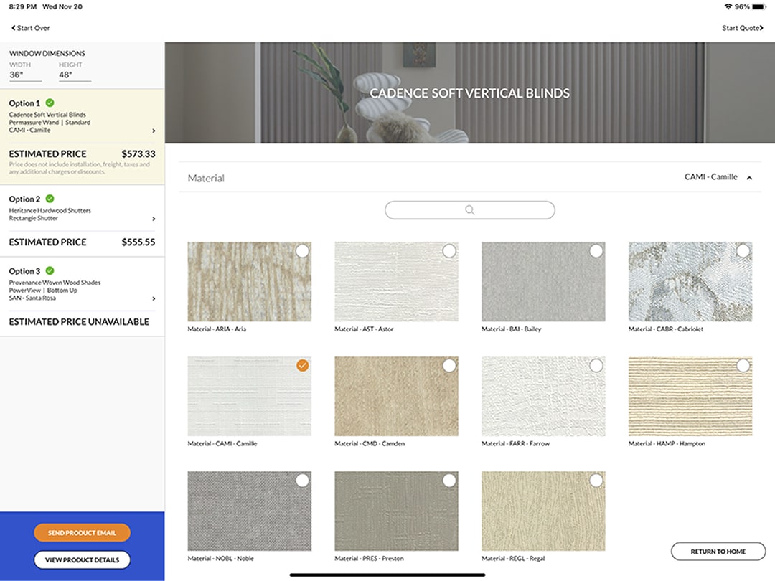
Task: Select the Bailey material radio button
Action: point(596,251)
